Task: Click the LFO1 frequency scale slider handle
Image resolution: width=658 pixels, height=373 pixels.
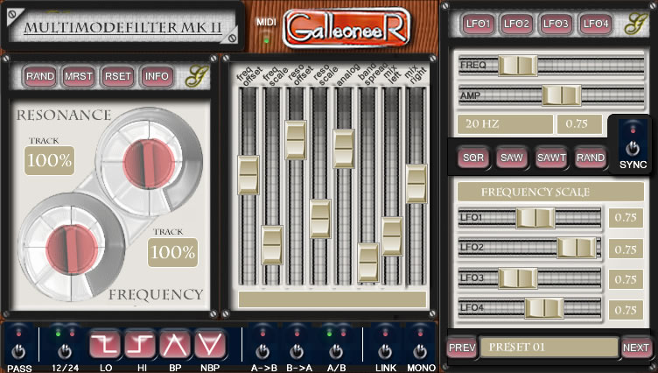Action: (535, 218)
